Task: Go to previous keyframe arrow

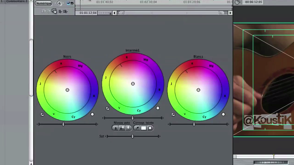Action: coord(55,3)
